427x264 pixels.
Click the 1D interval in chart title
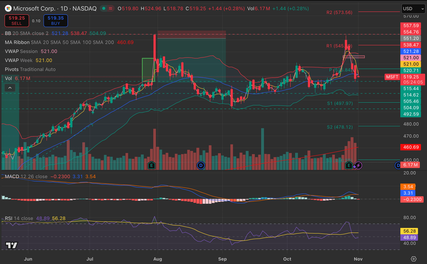64,9
